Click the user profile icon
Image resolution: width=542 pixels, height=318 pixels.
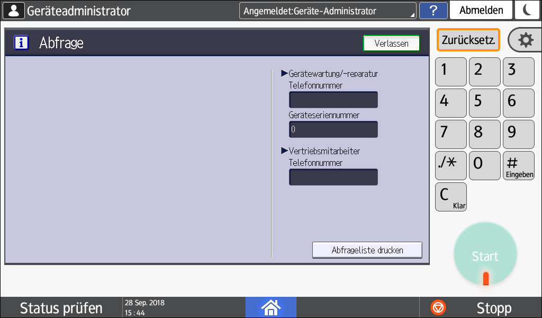click(x=14, y=11)
